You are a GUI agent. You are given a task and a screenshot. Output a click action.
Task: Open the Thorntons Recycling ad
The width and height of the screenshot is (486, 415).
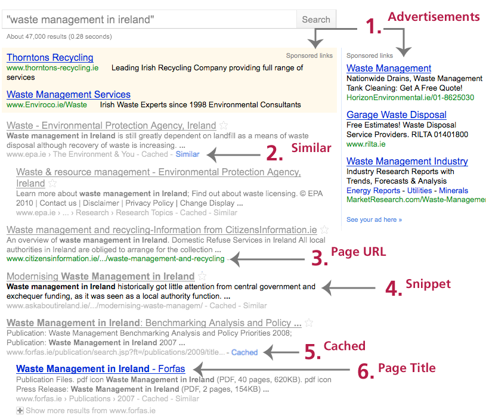[x=50, y=57]
